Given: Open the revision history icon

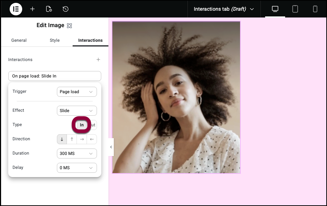Looking at the screenshot, I should [x=65, y=9].
